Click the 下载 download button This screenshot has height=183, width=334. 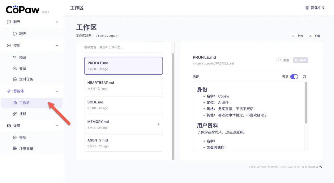[x=315, y=36]
